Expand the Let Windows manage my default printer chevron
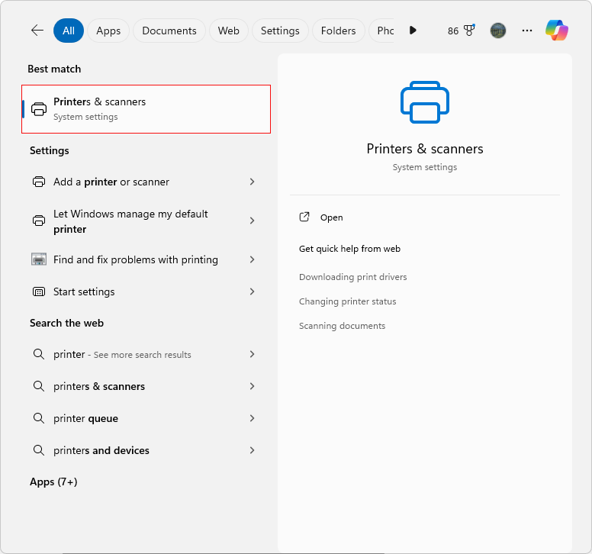Viewport: 592px width, 554px height. pos(253,221)
